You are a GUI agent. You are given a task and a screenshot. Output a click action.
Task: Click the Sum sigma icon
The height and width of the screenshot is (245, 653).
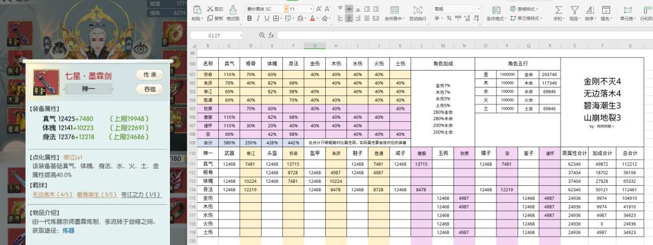(x=558, y=10)
